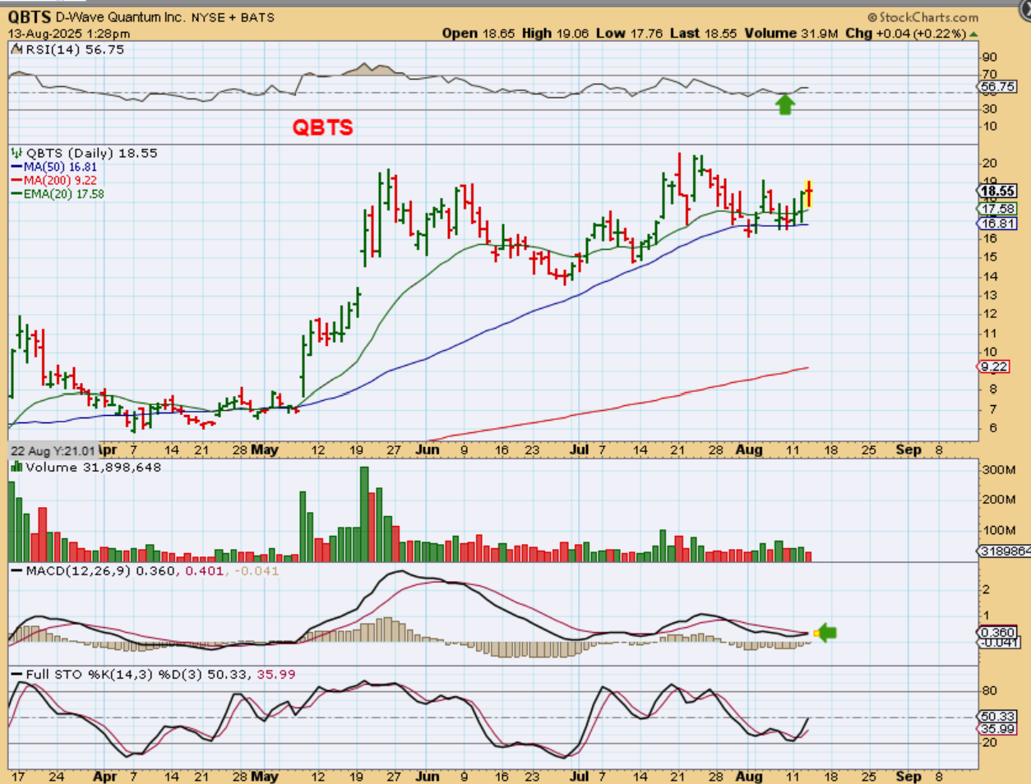
Task: Click the yellow highlighted latest price bar
Action: 809,194
